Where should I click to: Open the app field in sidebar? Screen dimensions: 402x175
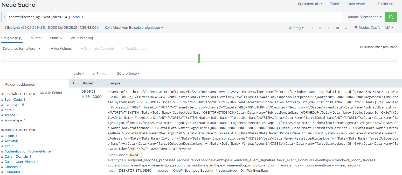pyautogui.click(x=7, y=146)
